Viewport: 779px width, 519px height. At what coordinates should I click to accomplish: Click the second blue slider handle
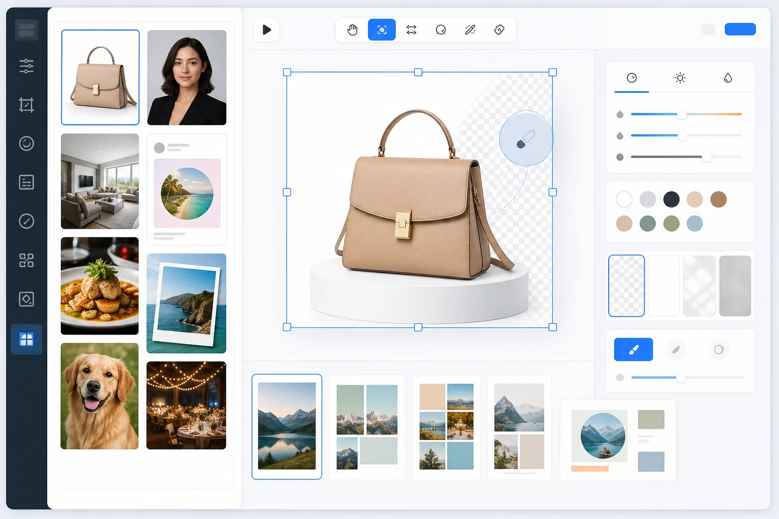(683, 135)
